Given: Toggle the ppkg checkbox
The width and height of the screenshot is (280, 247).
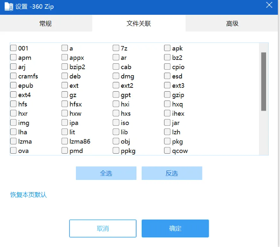Looking at the screenshot, I should [x=116, y=150].
